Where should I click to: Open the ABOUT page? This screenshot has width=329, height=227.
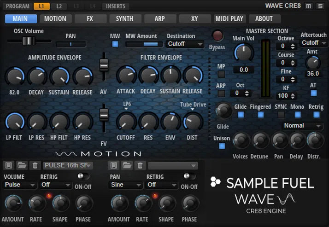tap(264, 19)
